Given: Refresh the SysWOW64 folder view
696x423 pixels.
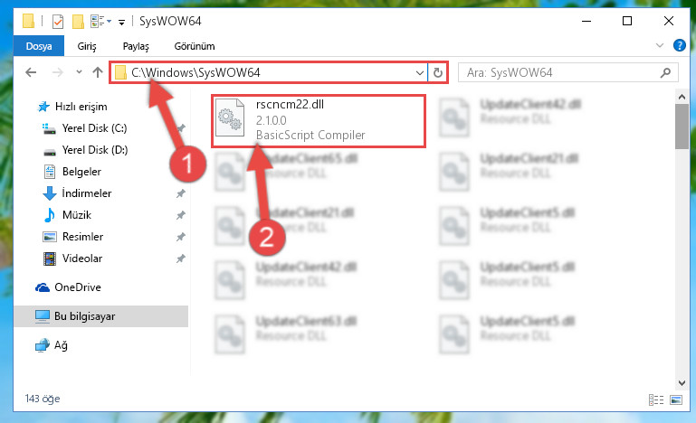Looking at the screenshot, I should (x=438, y=72).
